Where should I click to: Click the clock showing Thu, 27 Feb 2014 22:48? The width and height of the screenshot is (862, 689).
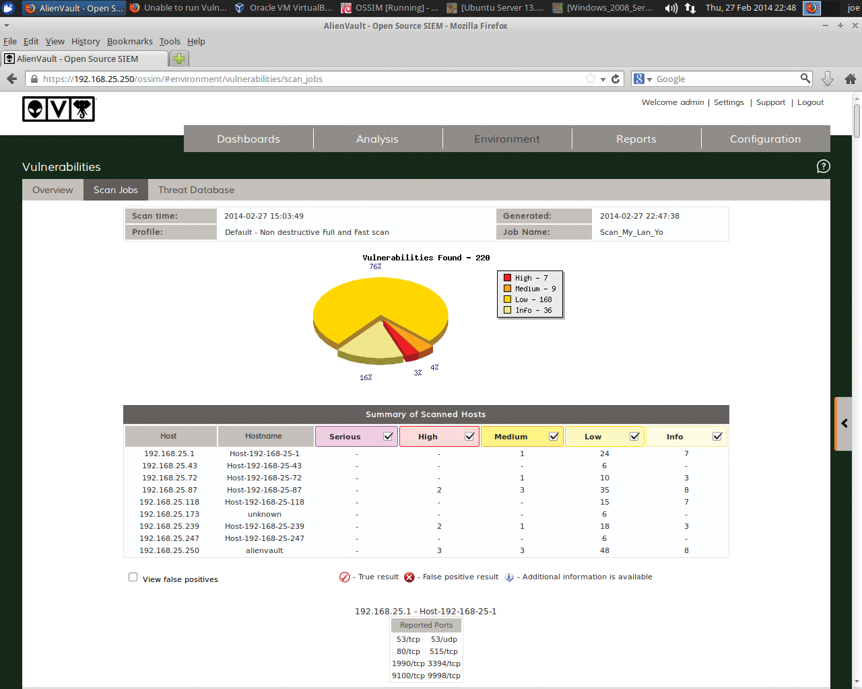coord(751,8)
